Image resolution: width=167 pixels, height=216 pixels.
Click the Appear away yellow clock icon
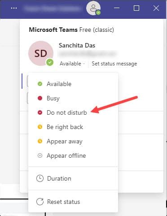40,141
